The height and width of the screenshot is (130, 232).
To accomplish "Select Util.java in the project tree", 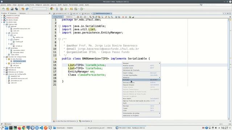I will click(16, 65).
